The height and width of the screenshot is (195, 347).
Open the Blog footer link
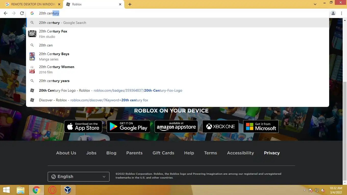111,153
